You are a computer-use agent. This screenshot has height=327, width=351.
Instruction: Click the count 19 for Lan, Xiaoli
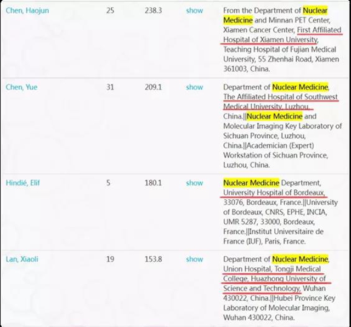point(110,259)
